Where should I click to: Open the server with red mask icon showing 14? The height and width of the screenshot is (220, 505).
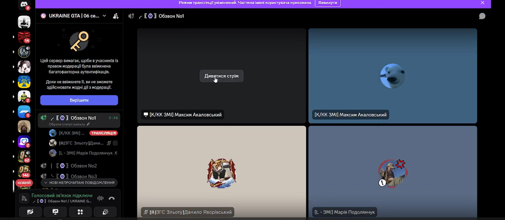pos(24,37)
